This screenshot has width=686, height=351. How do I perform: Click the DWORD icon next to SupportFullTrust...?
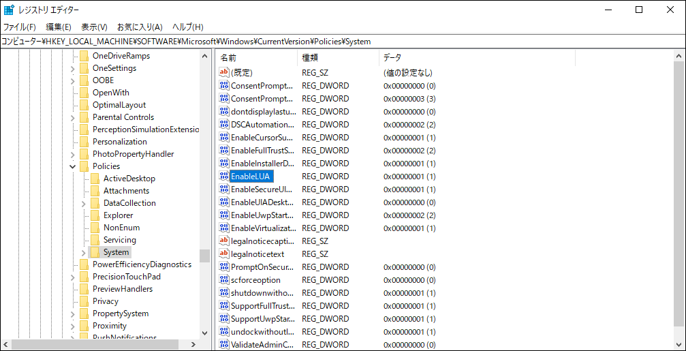point(224,305)
